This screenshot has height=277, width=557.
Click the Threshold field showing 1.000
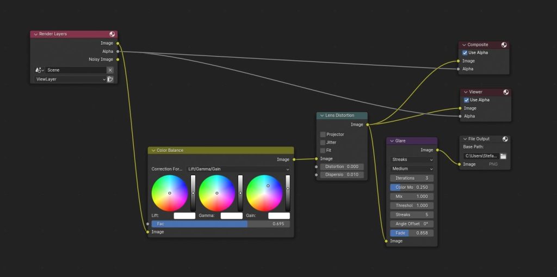point(412,206)
